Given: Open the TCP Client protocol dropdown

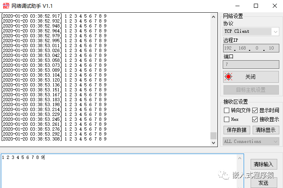Looking at the screenshot, I should [251, 32].
